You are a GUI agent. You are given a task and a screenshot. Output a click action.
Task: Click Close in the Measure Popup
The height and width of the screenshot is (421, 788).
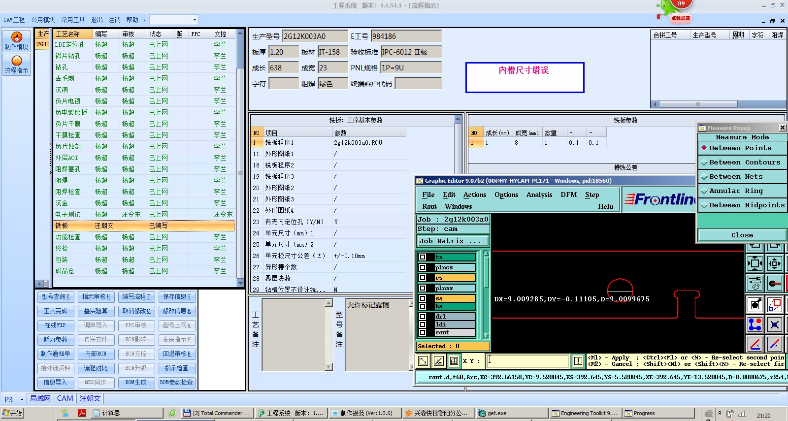(742, 235)
